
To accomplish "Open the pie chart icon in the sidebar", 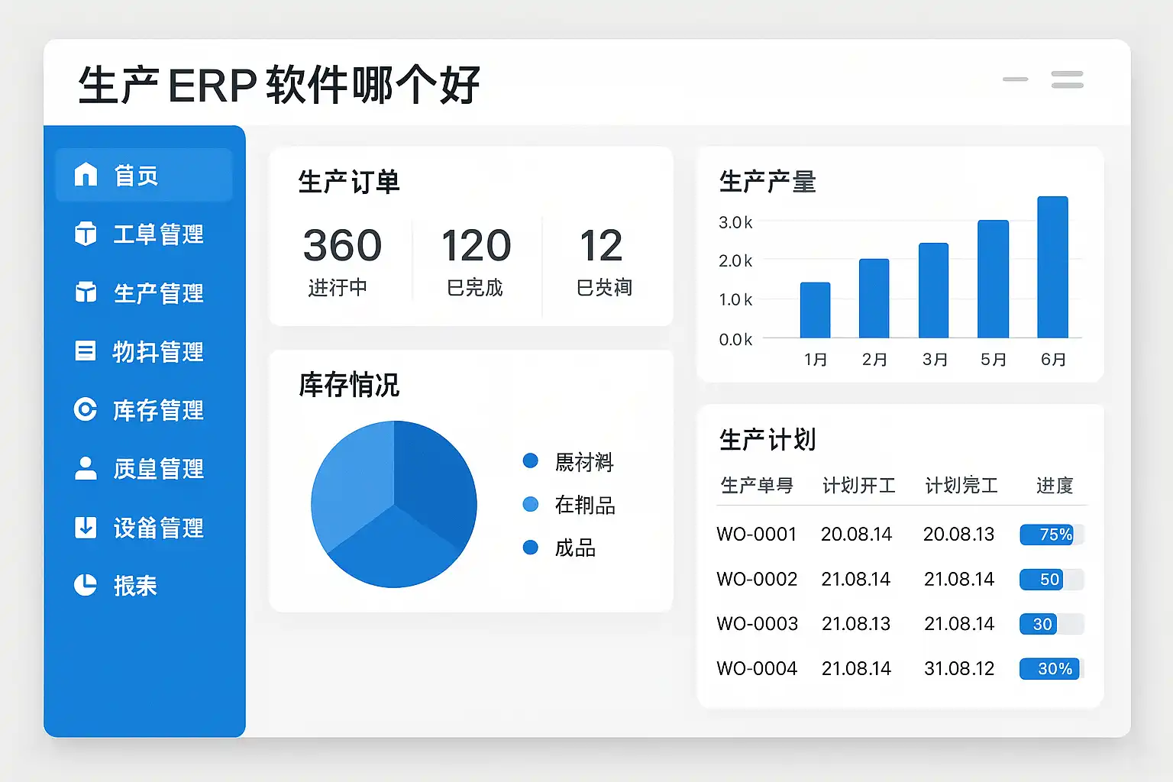I will point(86,585).
